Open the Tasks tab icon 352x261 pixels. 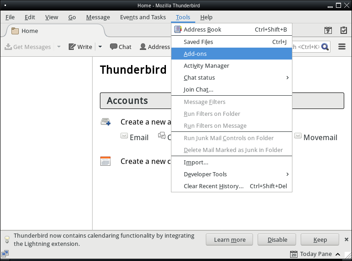click(344, 30)
